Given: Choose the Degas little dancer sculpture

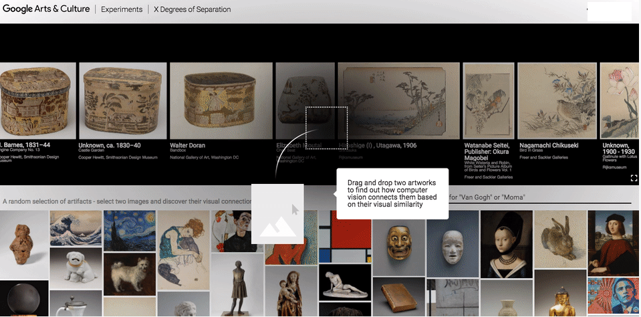Looking at the screenshot, I should 237,285.
